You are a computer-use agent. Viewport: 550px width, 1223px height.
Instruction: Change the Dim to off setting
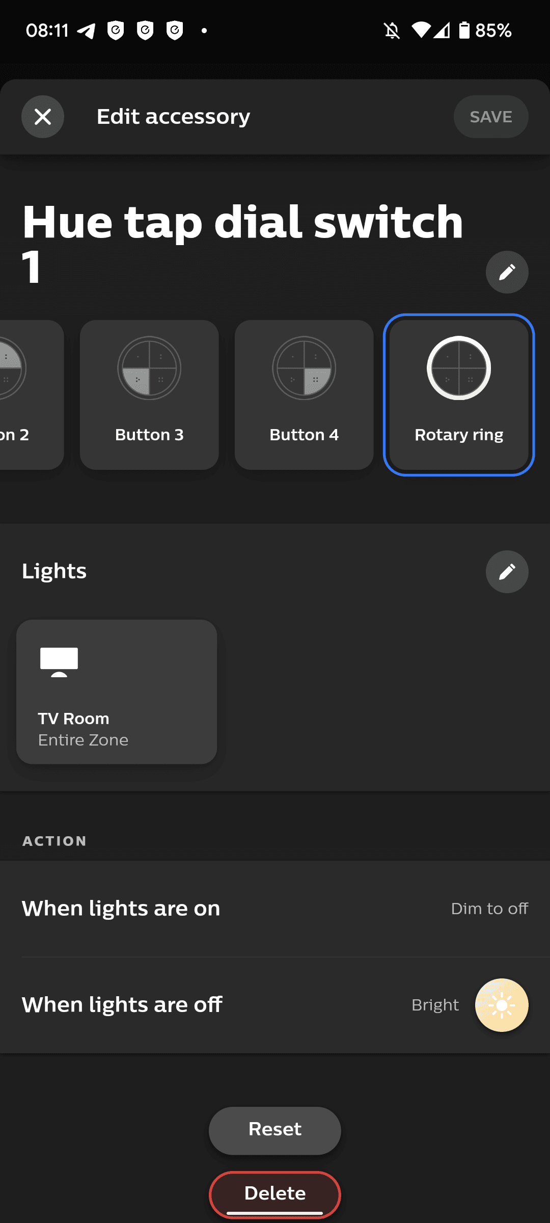(489, 909)
